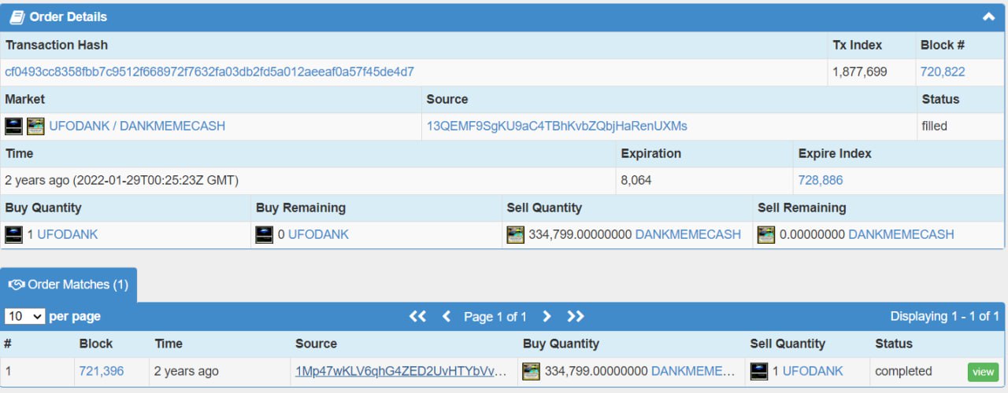This screenshot has width=1008, height=393.
Task: Click DANKMEMECASH icon under Sell Remaining
Action: 766,234
